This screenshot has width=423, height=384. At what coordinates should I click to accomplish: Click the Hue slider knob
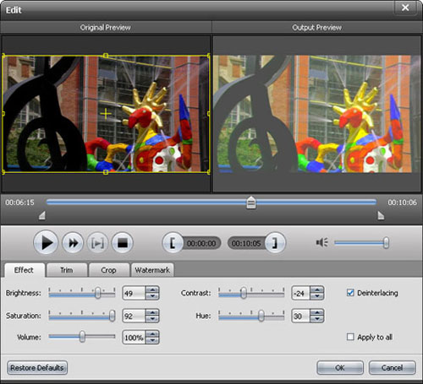click(261, 316)
